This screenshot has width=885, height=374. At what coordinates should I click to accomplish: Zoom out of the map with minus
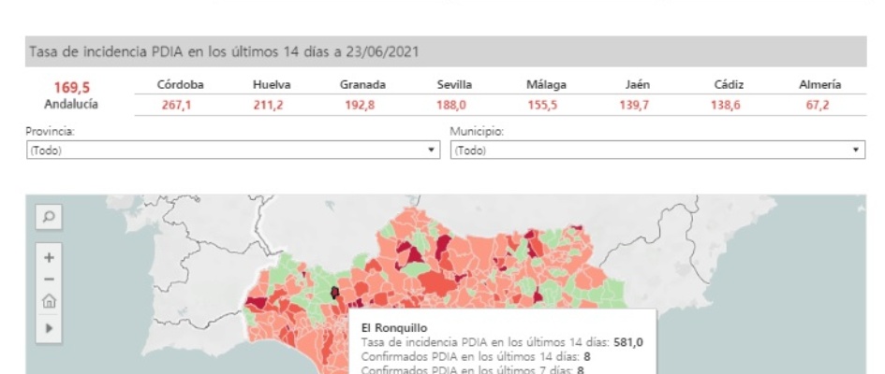(x=50, y=278)
